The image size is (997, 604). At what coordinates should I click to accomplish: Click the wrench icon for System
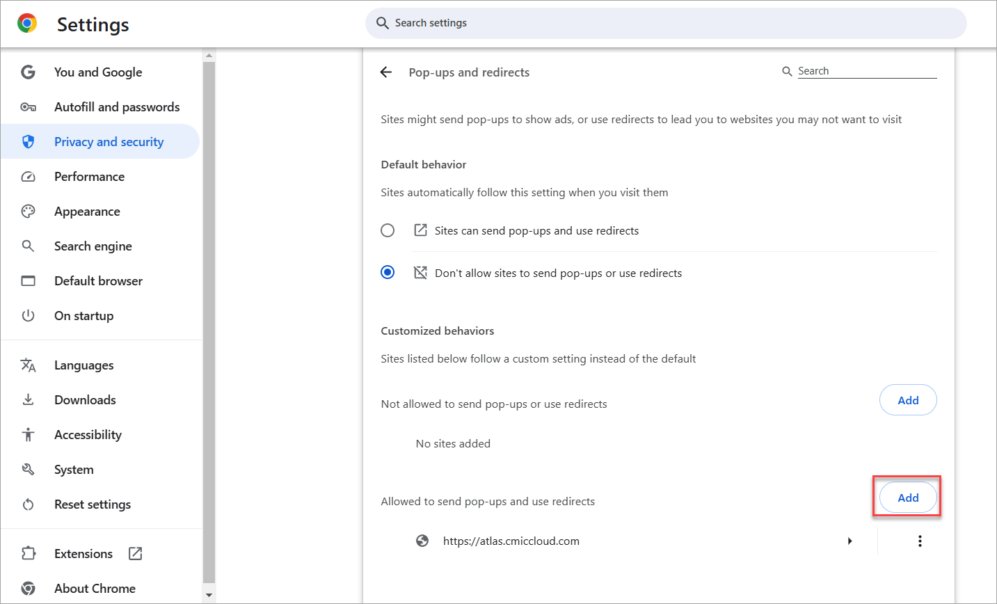point(28,470)
